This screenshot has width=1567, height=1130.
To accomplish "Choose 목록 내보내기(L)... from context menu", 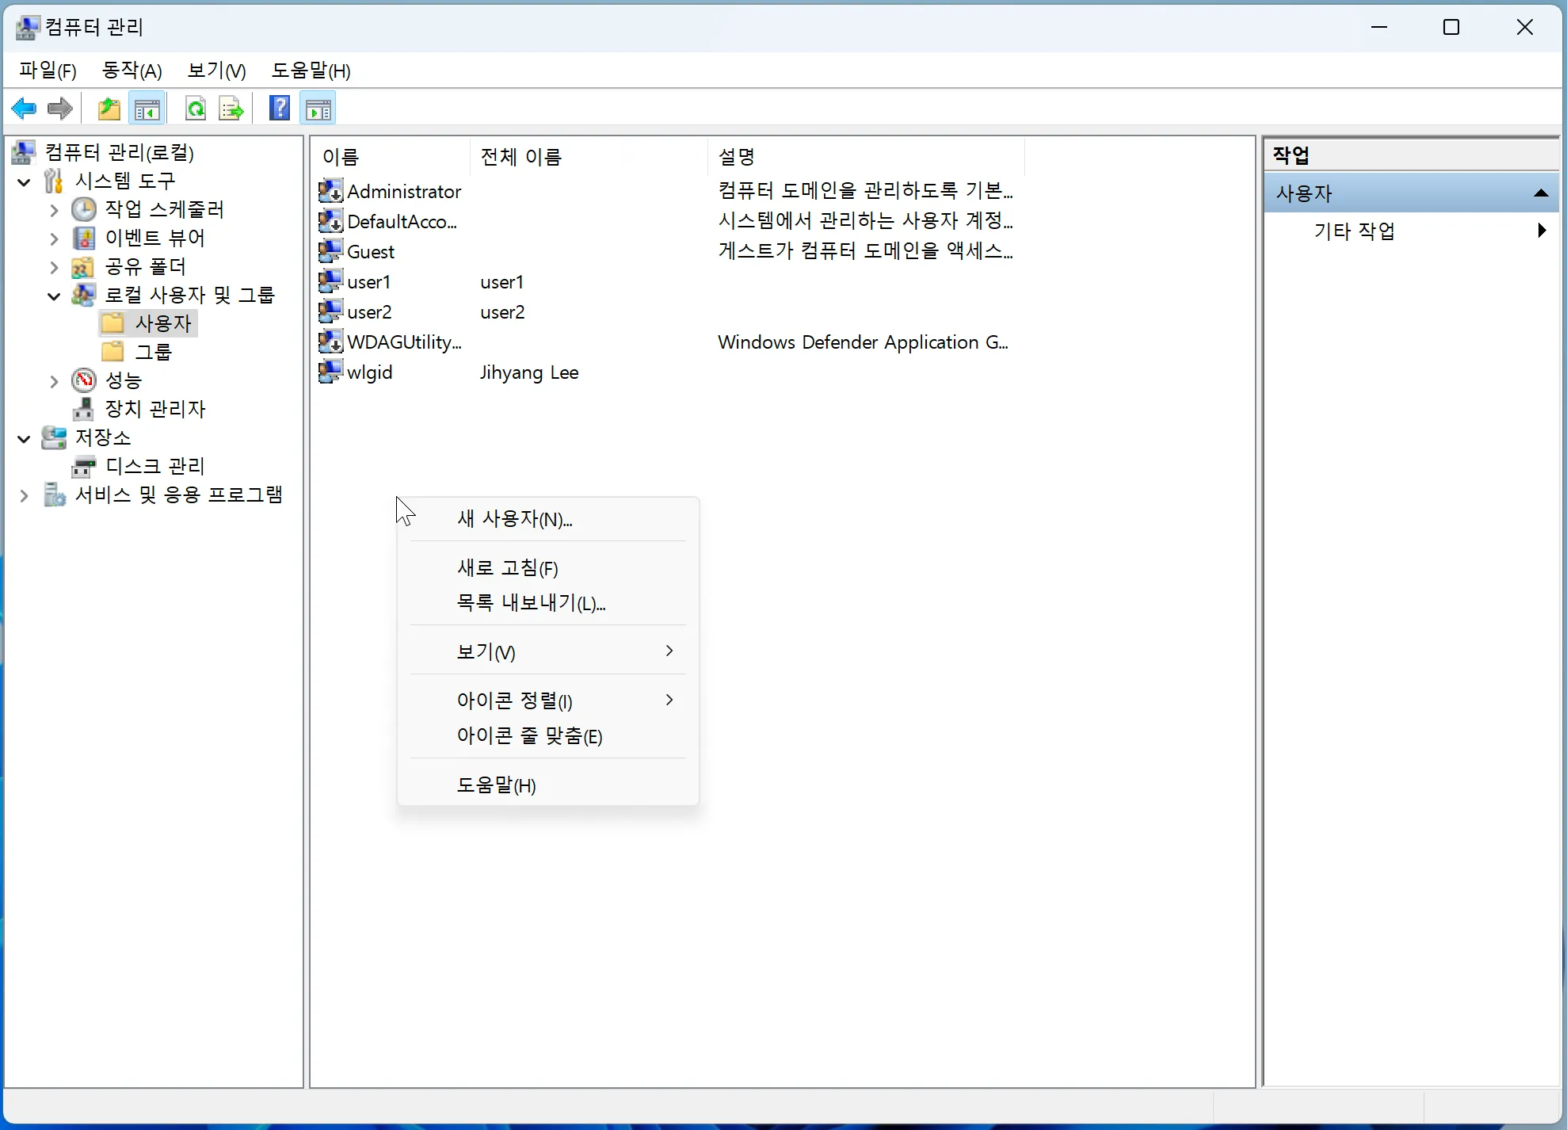I will click(x=548, y=603).
